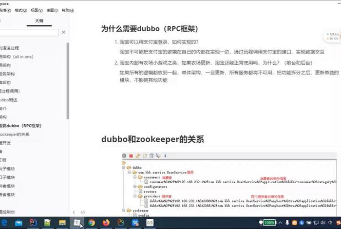This screenshot has width=341, height=229.
Task: Click the outline search input field
Action: (x=29, y=33)
